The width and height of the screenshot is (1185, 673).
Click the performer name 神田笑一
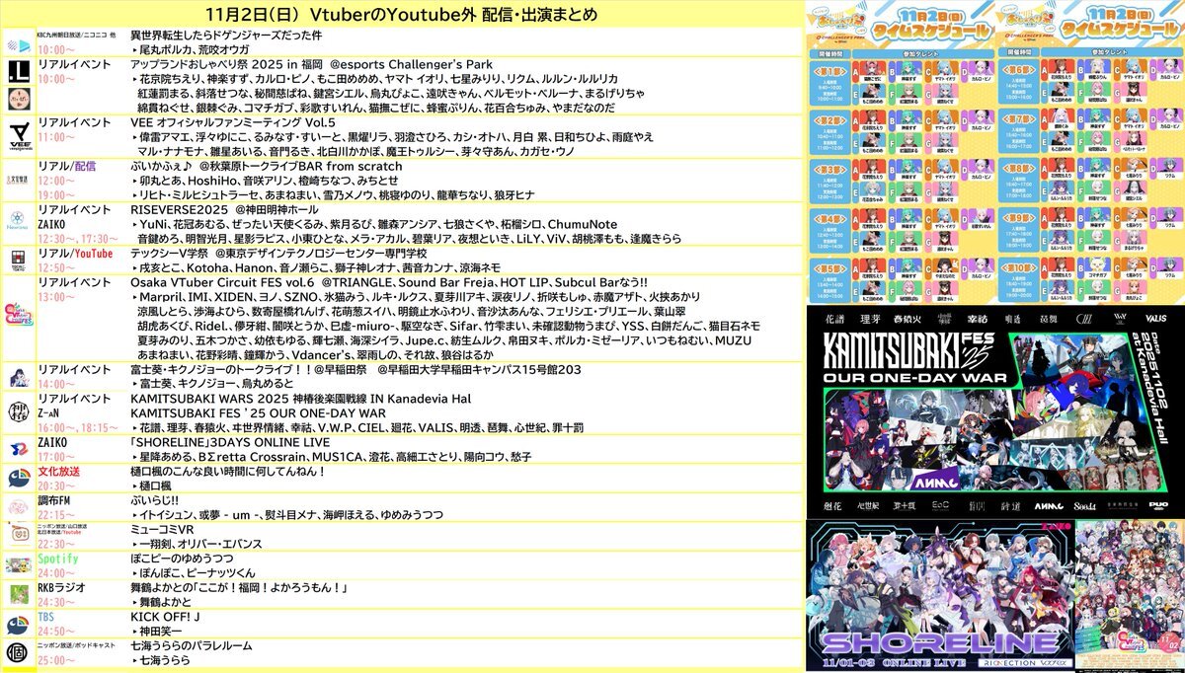162,631
